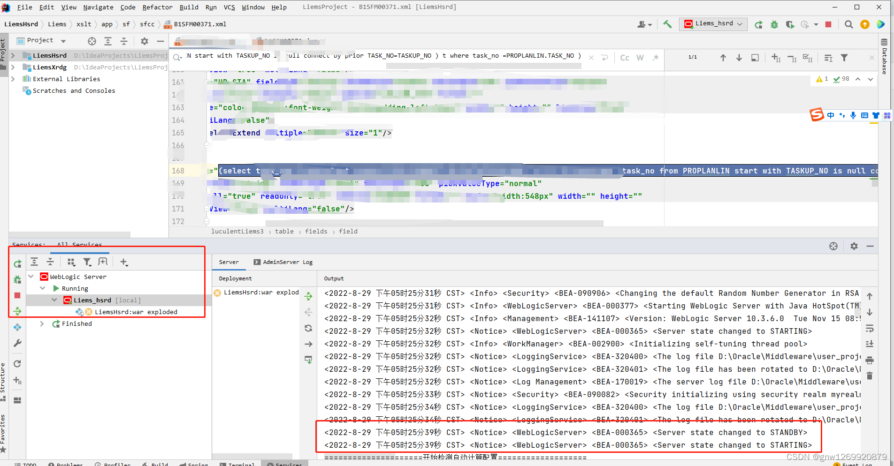Screen dimensions: 894x466
Task: Click the print icon in the Output console
Action: coord(870,360)
